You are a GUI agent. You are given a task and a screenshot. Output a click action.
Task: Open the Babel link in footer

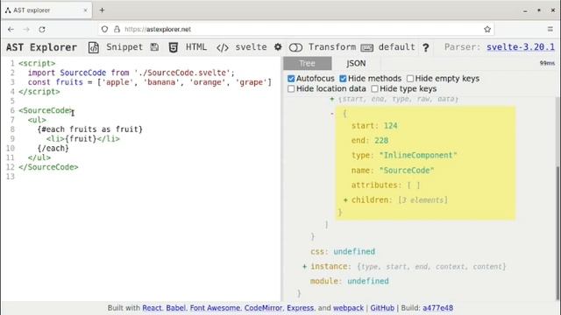coord(175,308)
